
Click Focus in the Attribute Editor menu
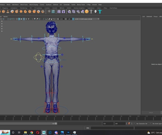(156, 16)
